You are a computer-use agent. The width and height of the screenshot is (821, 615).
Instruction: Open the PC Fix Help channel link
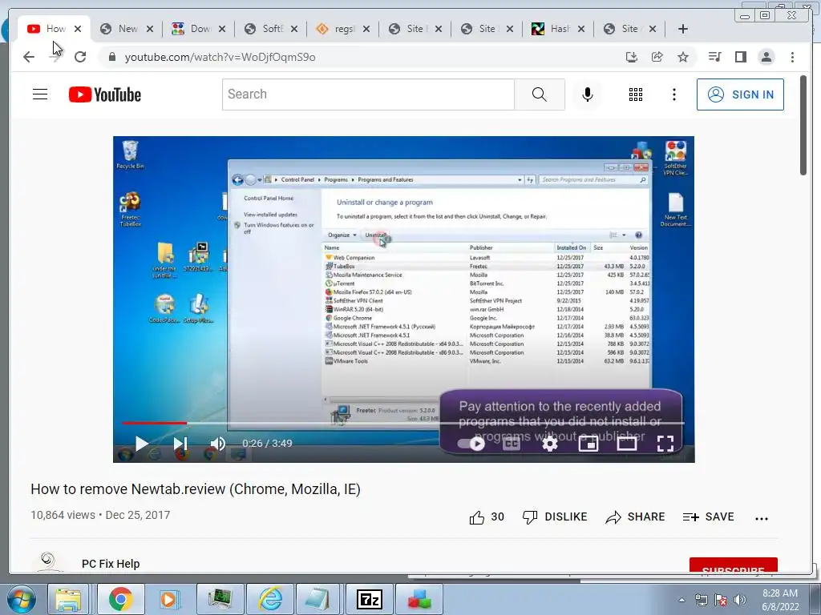[x=111, y=564]
